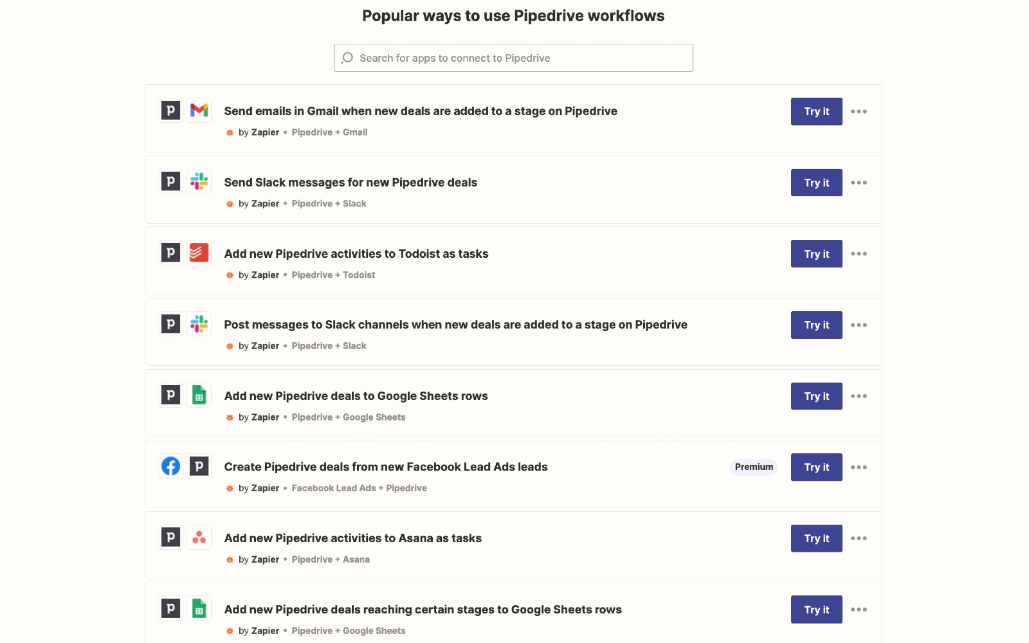Click the Asana icon in the tasks workflow
This screenshot has height=643, width=1029.
point(199,538)
